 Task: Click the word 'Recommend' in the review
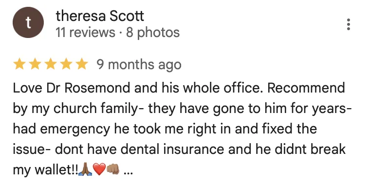(306, 88)
